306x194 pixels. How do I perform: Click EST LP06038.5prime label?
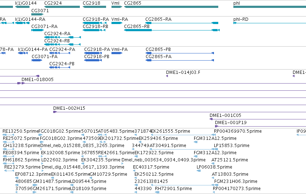(x=214, y=167)
